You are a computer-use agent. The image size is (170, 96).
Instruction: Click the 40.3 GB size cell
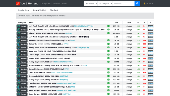[116, 33]
